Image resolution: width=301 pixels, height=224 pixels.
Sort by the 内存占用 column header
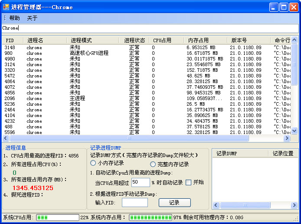pos(198,40)
